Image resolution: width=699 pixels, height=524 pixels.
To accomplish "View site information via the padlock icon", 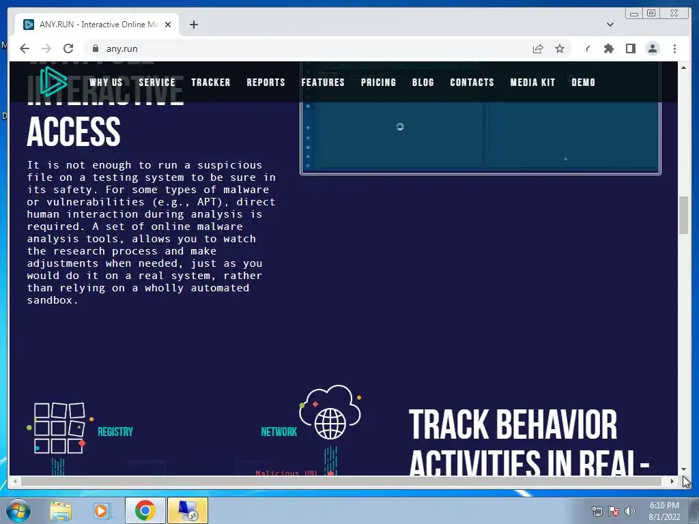I will pyautogui.click(x=96, y=48).
